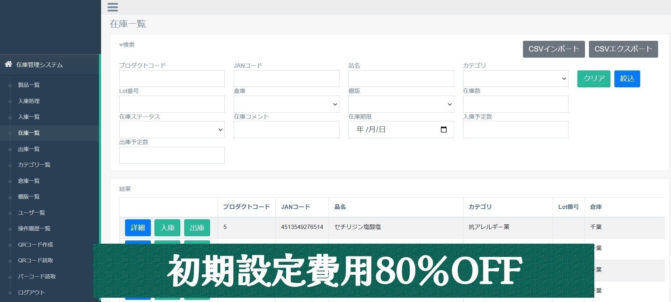Open QRコード作成 page
The image size is (671, 302).
pyautogui.click(x=35, y=245)
